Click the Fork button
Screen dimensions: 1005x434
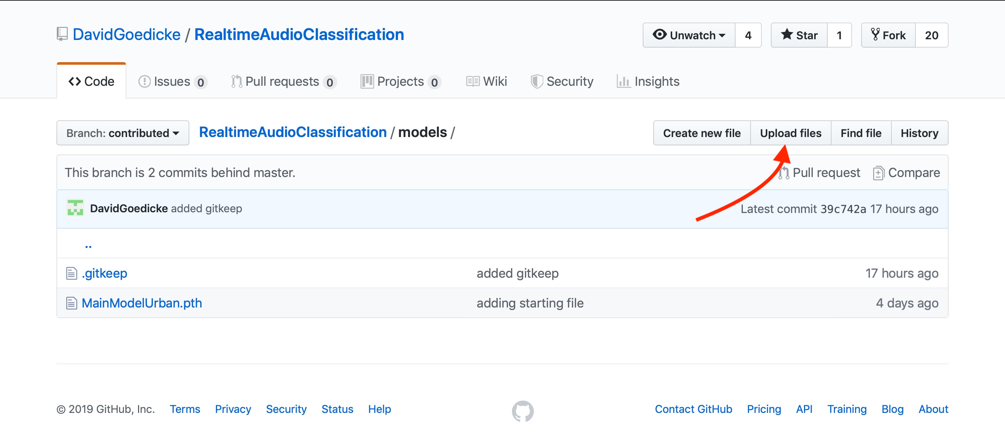click(888, 36)
